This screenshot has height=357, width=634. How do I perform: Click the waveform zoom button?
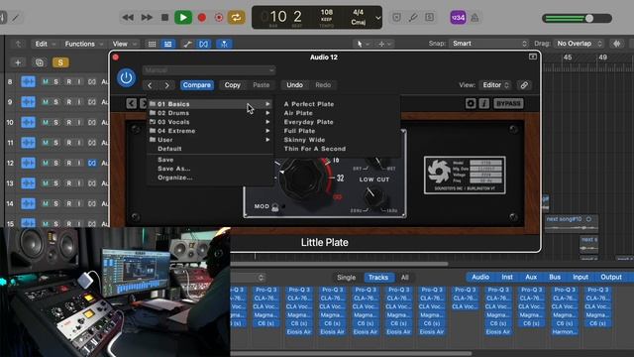(616, 44)
